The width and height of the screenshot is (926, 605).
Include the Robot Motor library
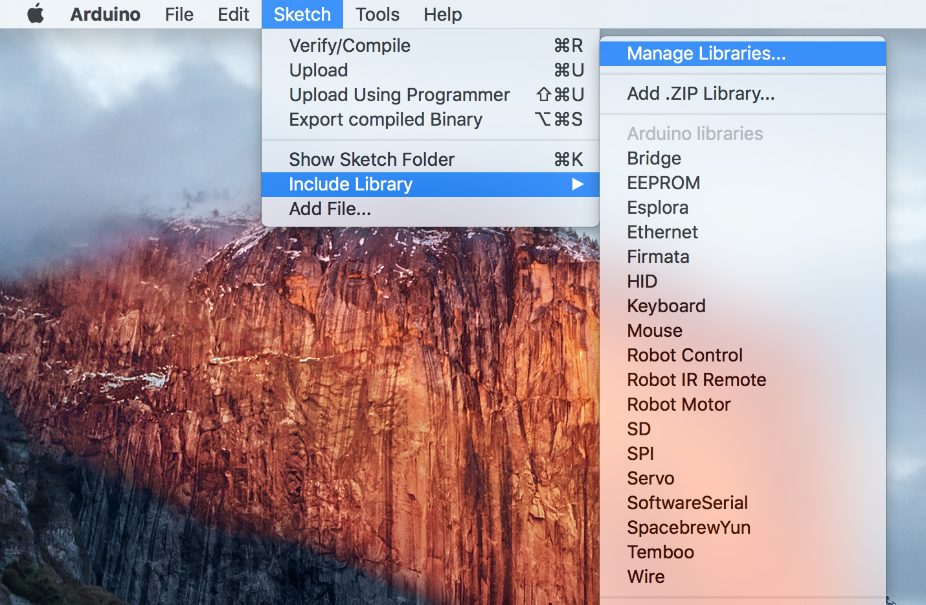(x=743, y=404)
